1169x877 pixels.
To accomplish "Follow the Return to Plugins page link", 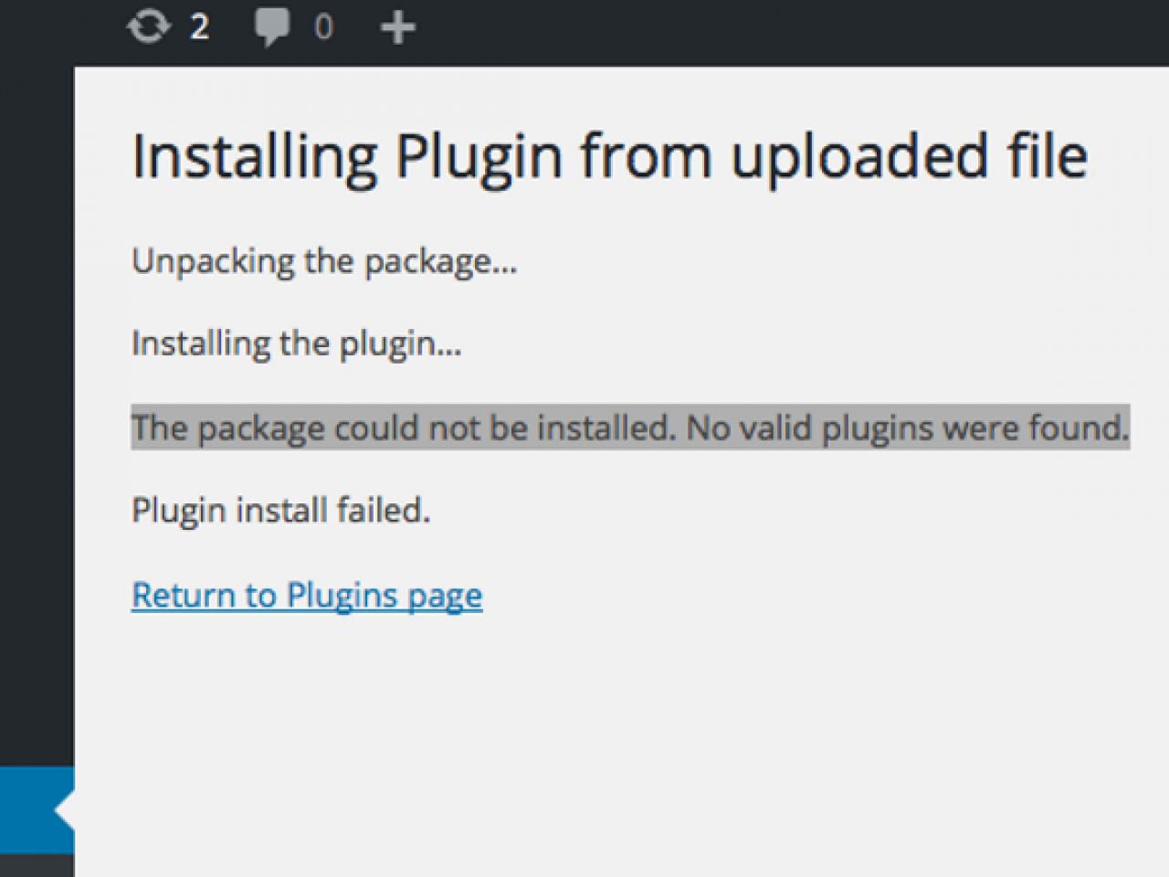I will 307,596.
